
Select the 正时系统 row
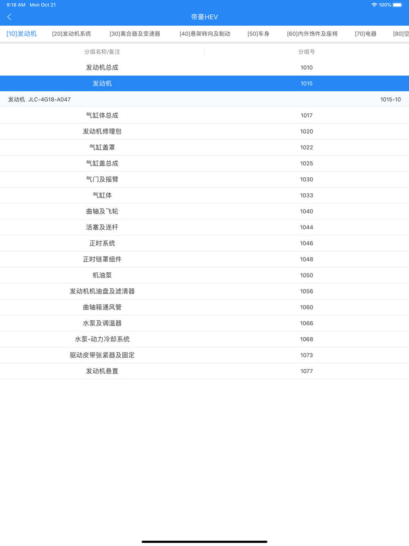[204, 243]
